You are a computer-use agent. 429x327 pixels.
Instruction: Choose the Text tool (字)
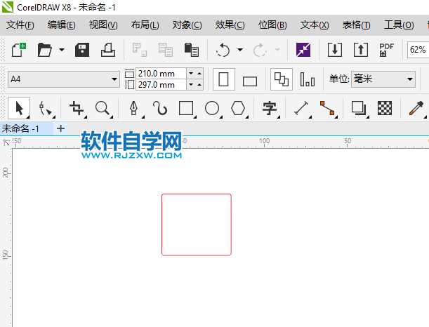coord(269,108)
